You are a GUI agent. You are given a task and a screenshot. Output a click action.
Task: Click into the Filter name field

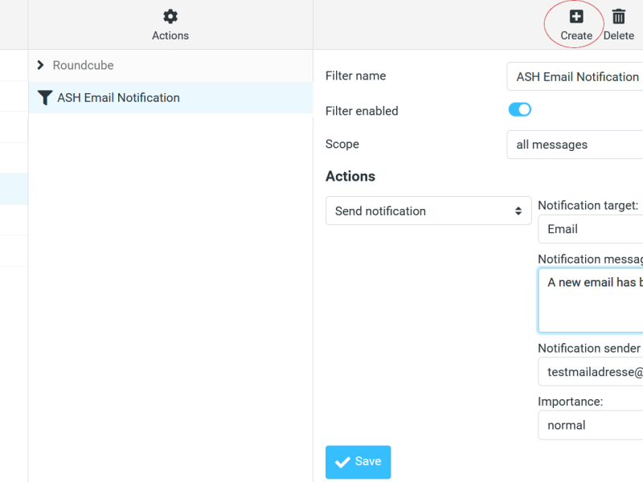tap(575, 76)
